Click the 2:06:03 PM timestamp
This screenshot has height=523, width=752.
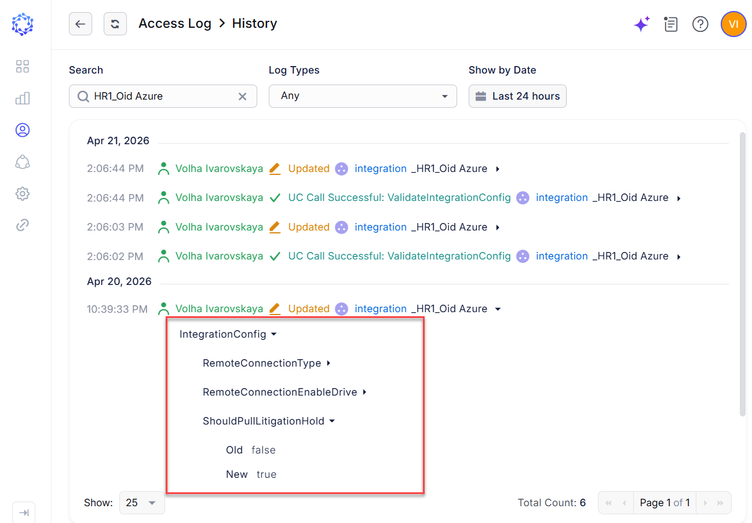click(115, 227)
